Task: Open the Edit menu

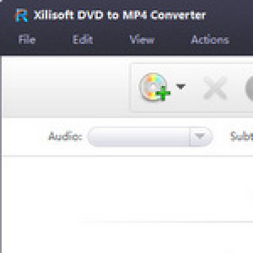Action: 83,39
